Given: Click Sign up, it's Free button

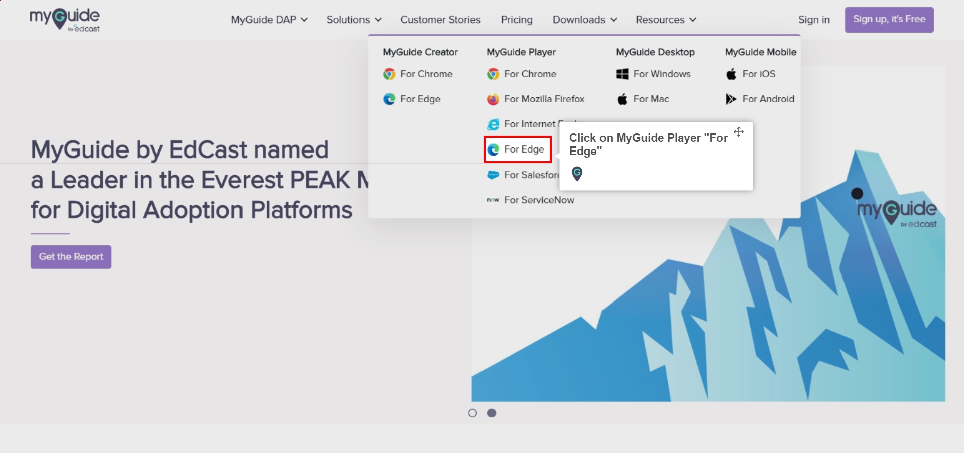Looking at the screenshot, I should (889, 20).
